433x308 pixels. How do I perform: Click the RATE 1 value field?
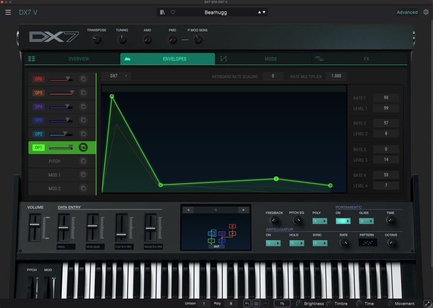(x=386, y=98)
